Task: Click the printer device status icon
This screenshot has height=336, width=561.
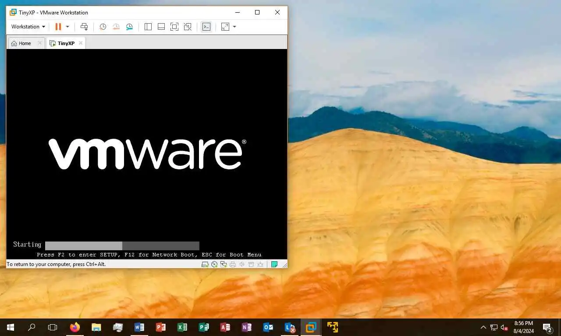Action: point(233,264)
